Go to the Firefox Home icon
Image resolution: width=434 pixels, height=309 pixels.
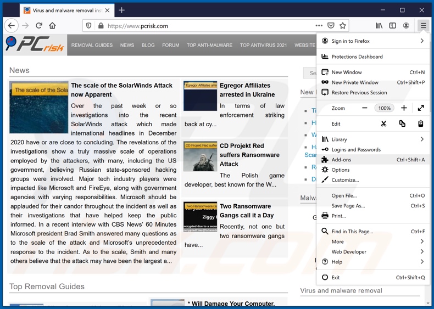(53, 26)
